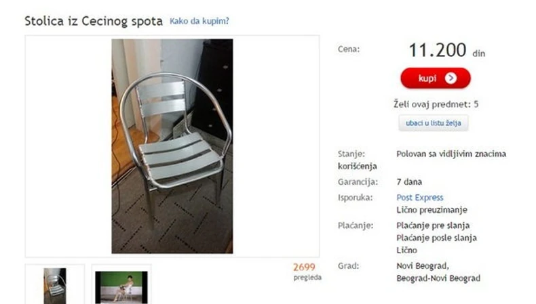Click the Plaćanje posle slanja payment option

436,238
